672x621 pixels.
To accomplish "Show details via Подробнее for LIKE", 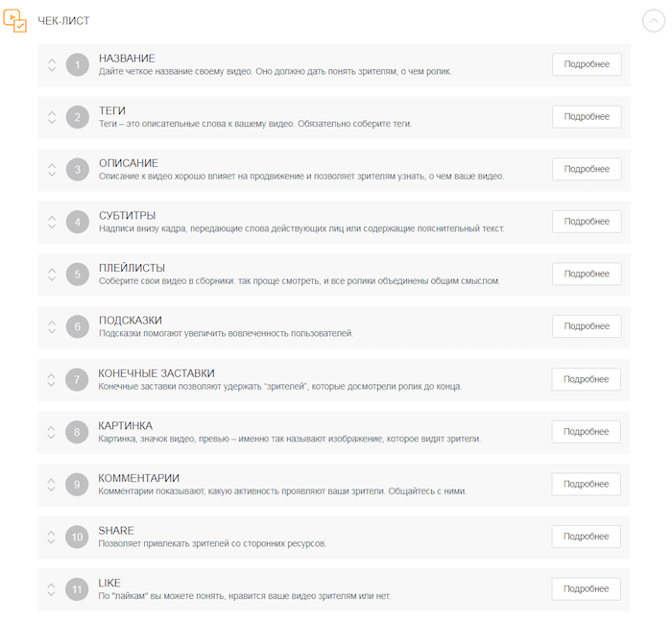I will (587, 589).
